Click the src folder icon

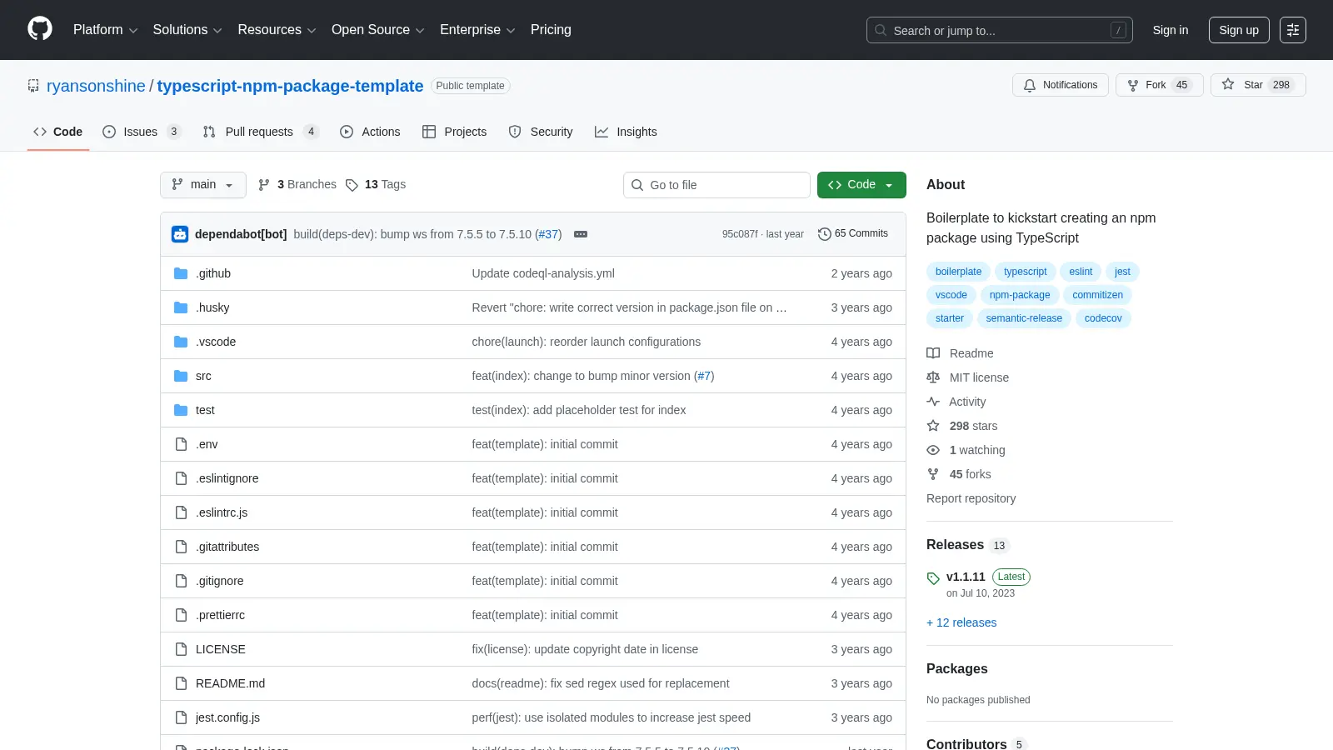[181, 376]
